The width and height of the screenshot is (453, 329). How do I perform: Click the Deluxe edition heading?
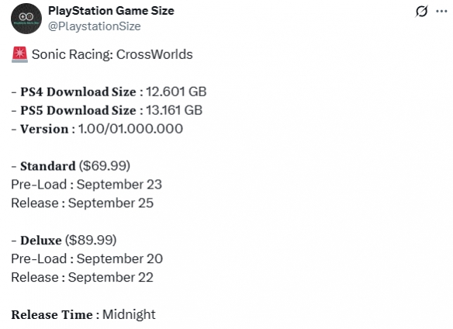(x=41, y=241)
